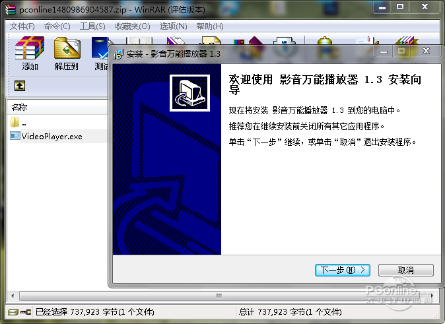Click status text '已经选择 737,923 字节(1 个文件)'
This screenshot has height=324, width=445.
point(95,312)
